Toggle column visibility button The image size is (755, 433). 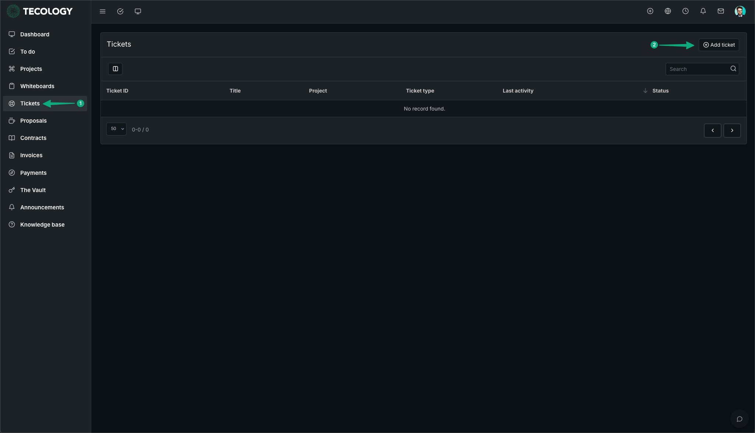click(x=115, y=69)
